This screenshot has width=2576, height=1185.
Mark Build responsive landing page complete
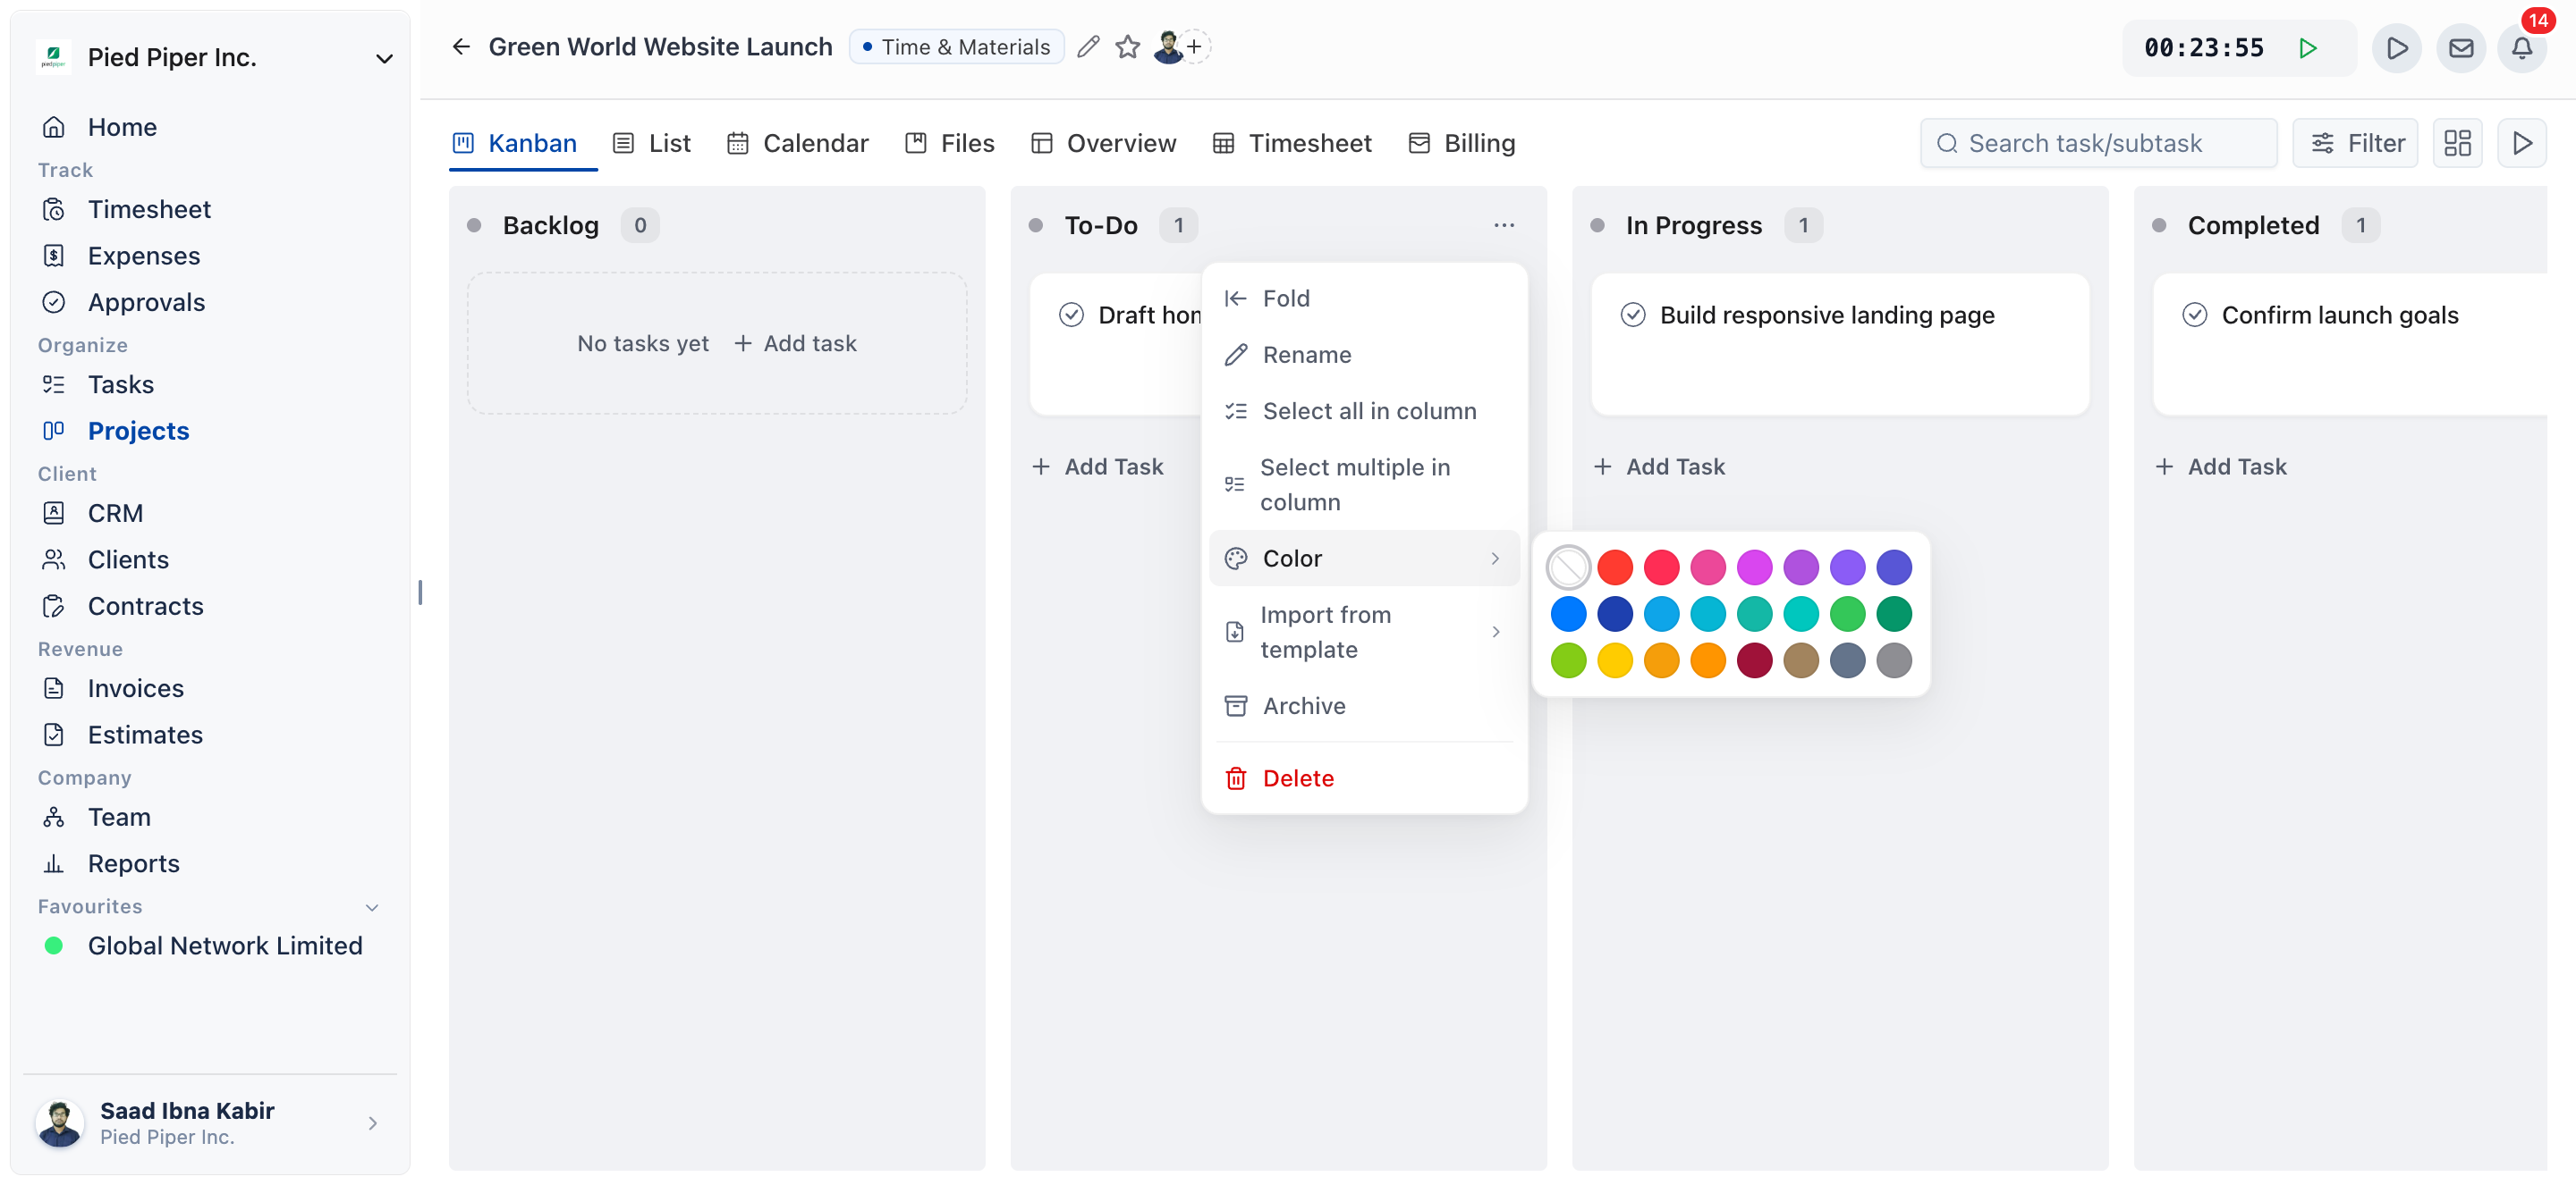pos(1632,315)
